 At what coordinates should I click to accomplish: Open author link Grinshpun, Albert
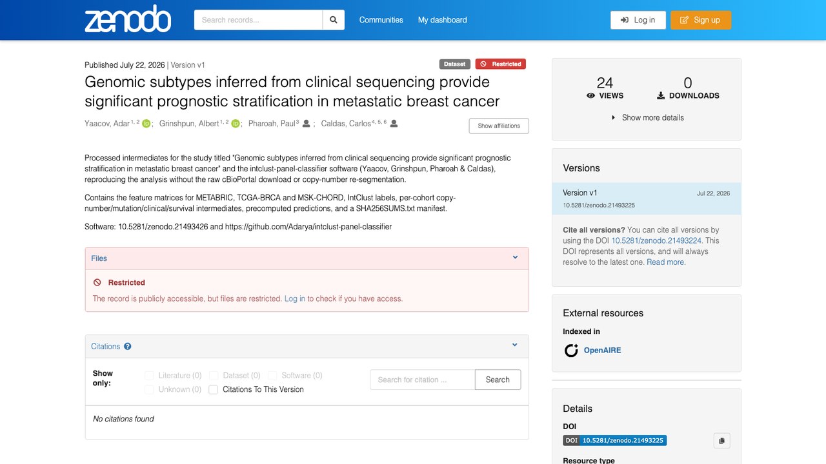(x=189, y=124)
